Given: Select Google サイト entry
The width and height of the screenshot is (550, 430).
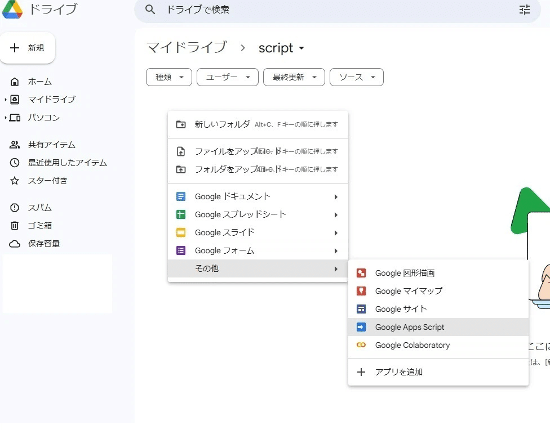Looking at the screenshot, I should [x=438, y=309].
